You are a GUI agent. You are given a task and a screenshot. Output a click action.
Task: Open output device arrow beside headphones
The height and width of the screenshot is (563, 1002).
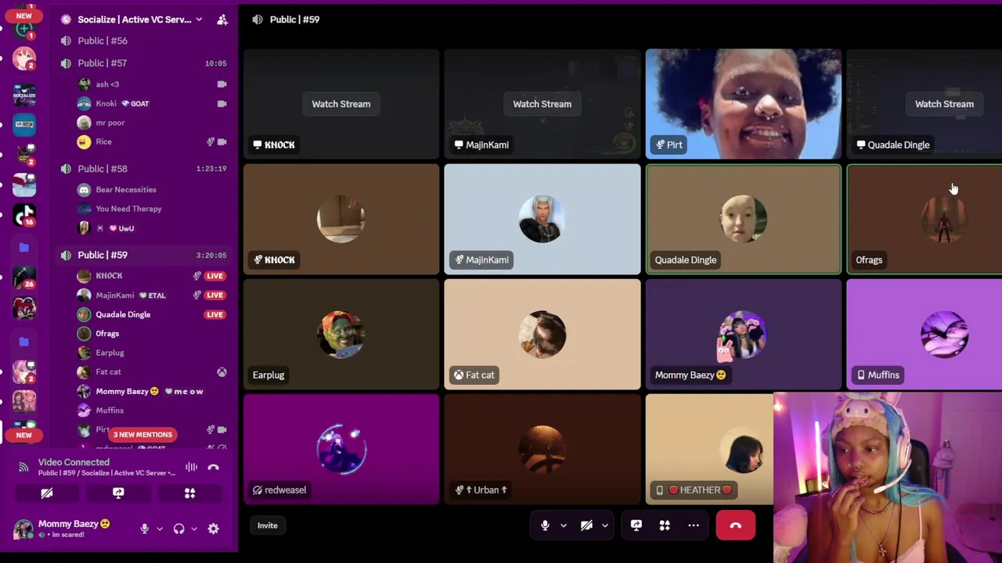click(193, 529)
